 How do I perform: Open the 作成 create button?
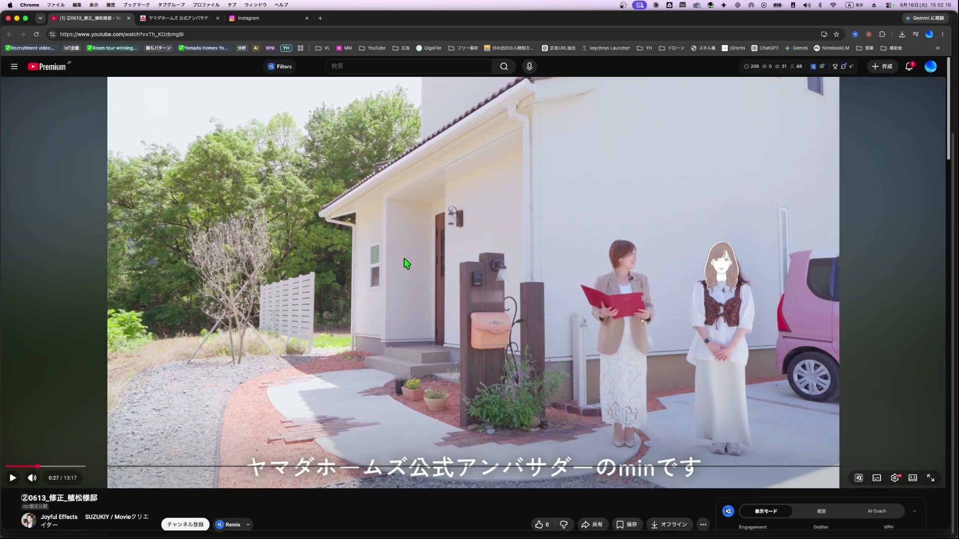click(x=882, y=66)
